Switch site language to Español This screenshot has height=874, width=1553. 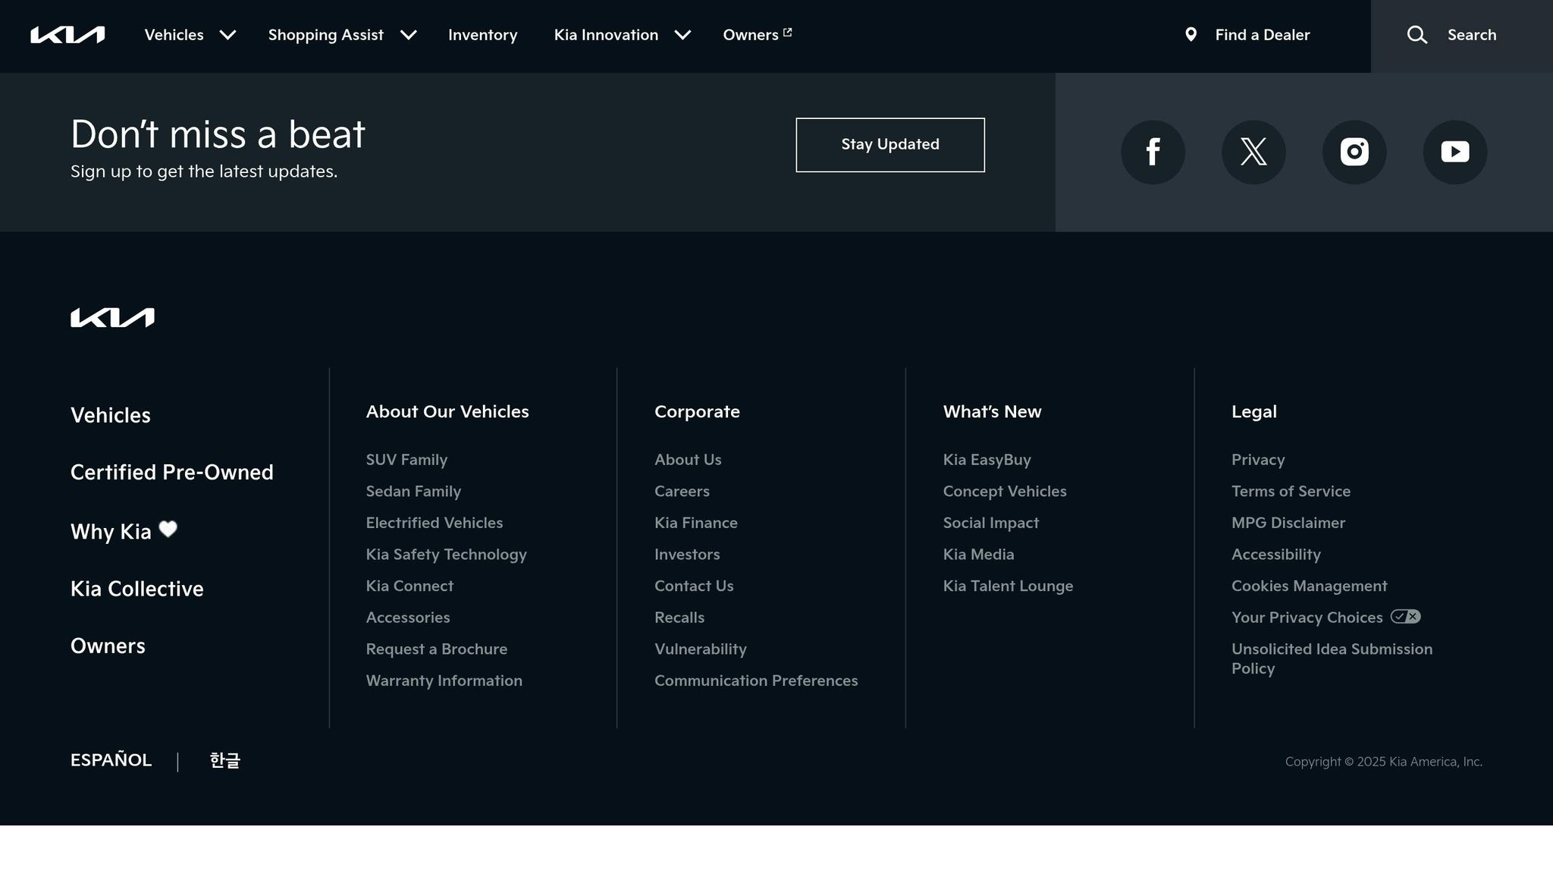pyautogui.click(x=111, y=760)
